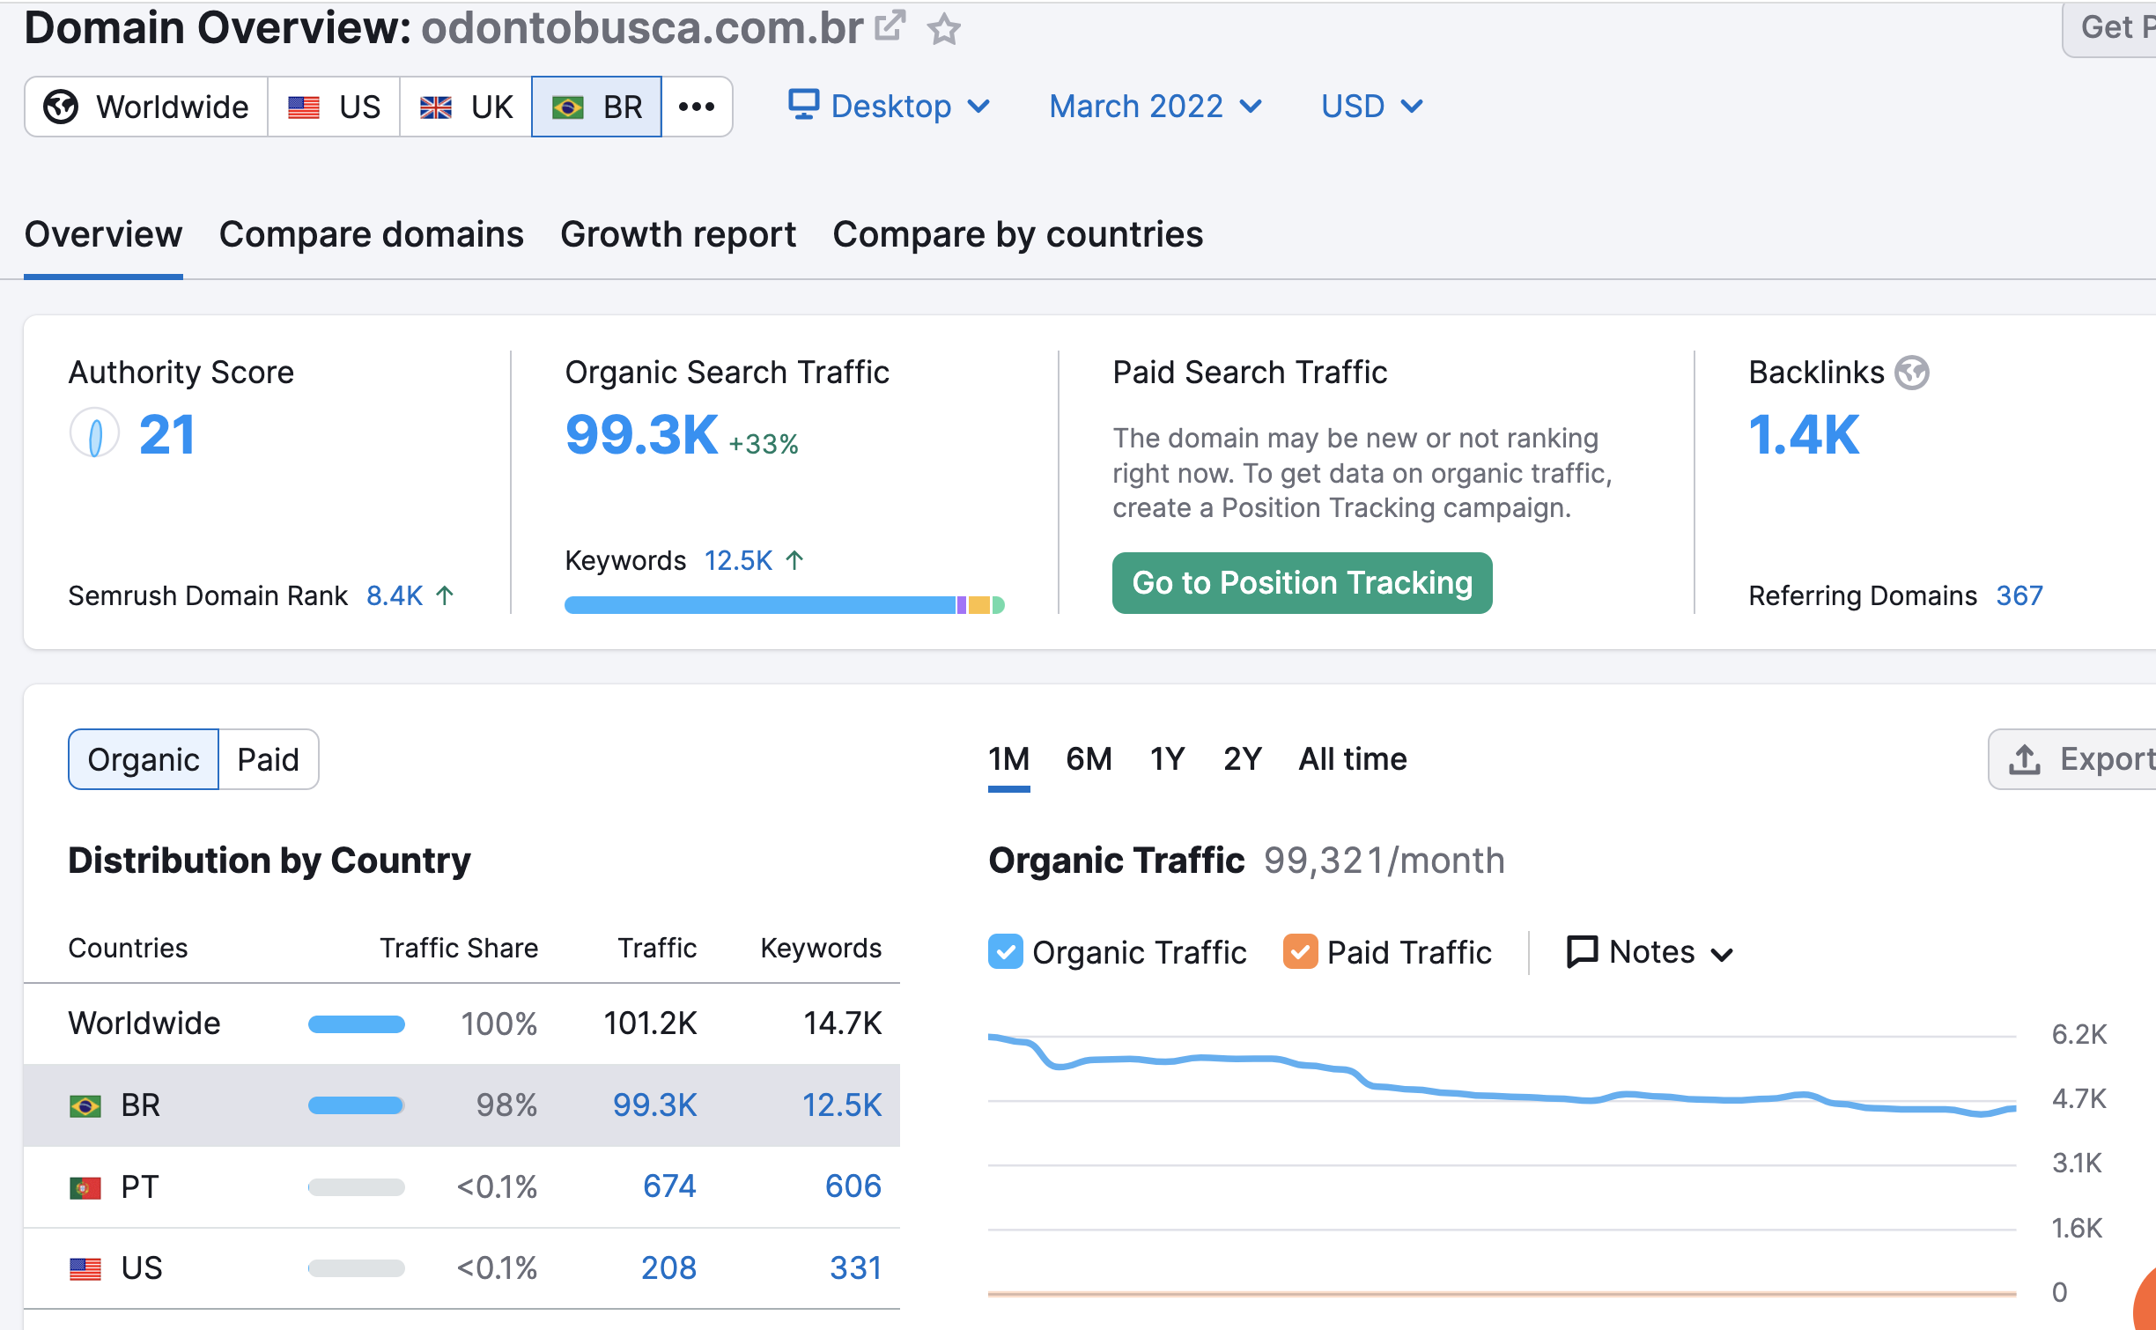The height and width of the screenshot is (1330, 2156).
Task: Click PT row keywords 606
Action: click(853, 1186)
